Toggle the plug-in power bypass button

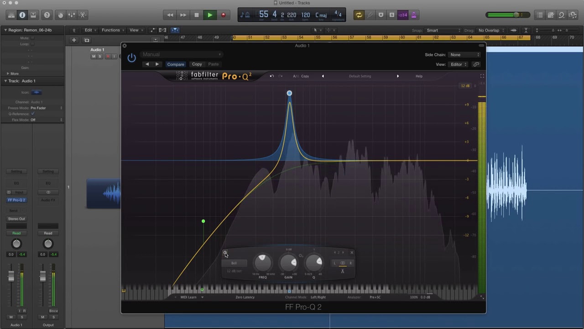[131, 58]
